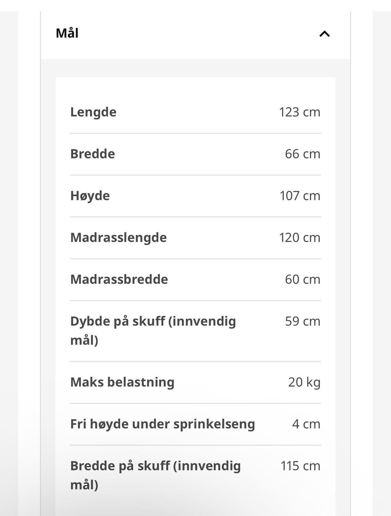Select the Bredde row label
391x516 pixels.
pyautogui.click(x=92, y=154)
